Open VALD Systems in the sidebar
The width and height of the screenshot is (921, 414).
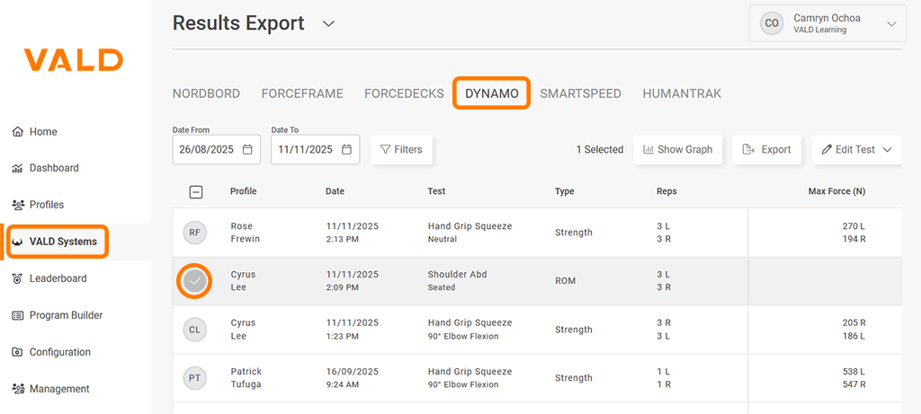(x=57, y=242)
